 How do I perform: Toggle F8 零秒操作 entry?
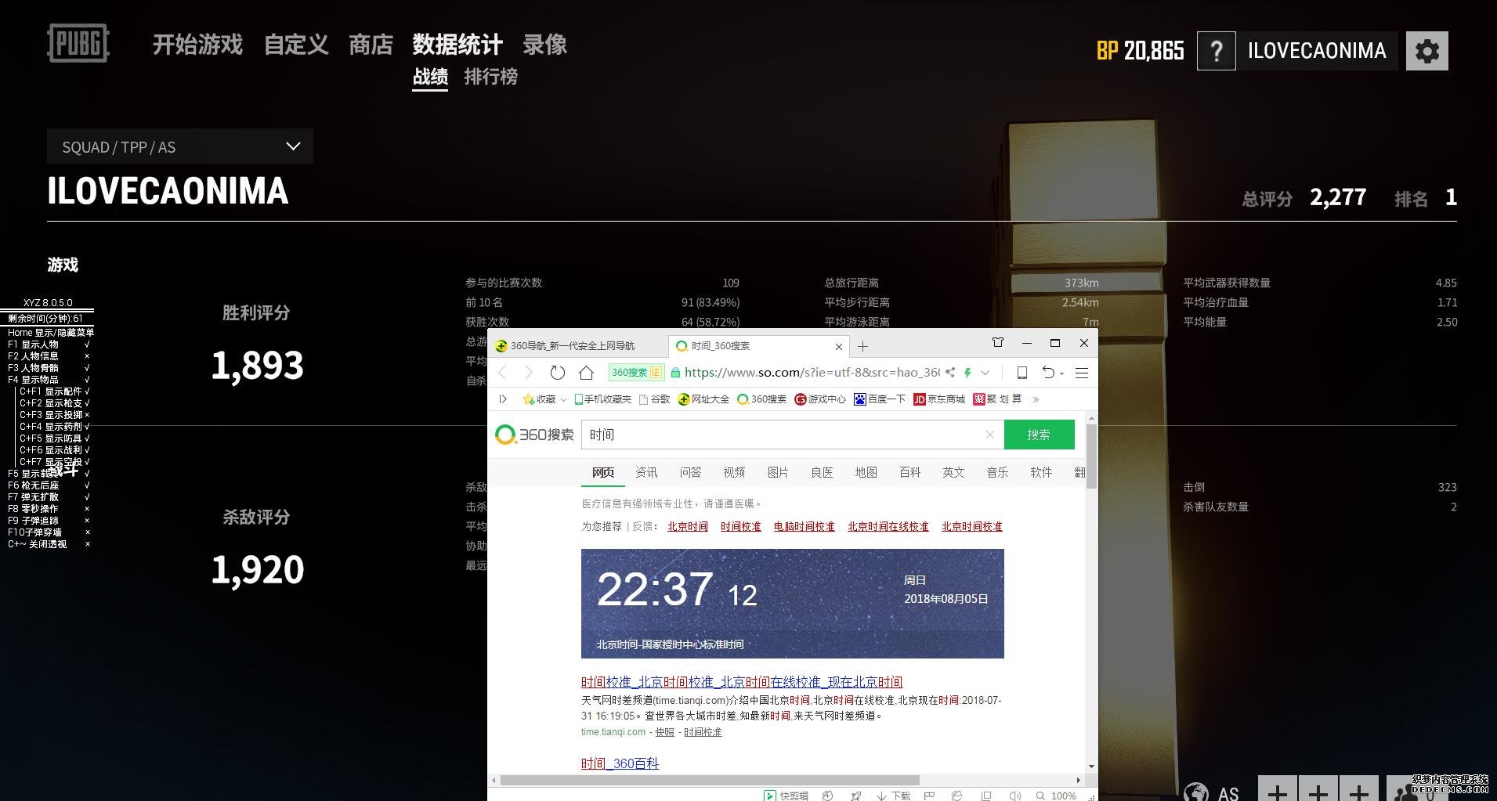pyautogui.click(x=49, y=509)
